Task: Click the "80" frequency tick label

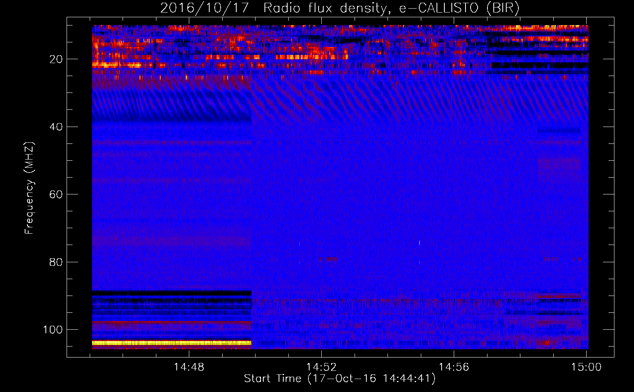Action: [x=56, y=262]
